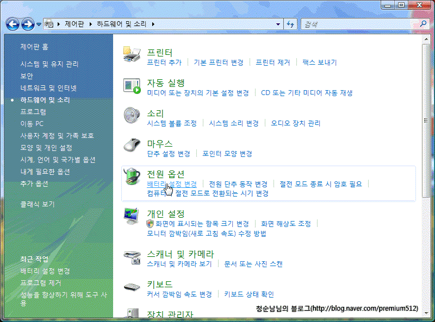Expand the address bar history dropdown

pos(278,24)
